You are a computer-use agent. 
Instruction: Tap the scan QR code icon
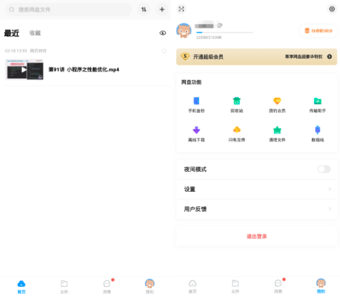tap(181, 9)
